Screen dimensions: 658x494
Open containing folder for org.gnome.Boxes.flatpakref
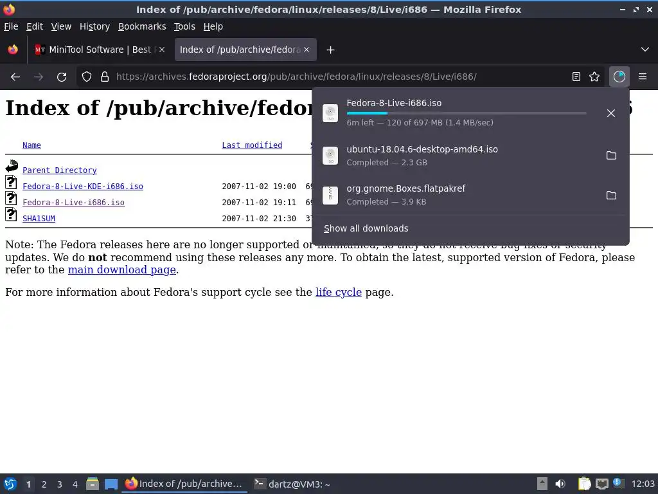[x=612, y=196]
